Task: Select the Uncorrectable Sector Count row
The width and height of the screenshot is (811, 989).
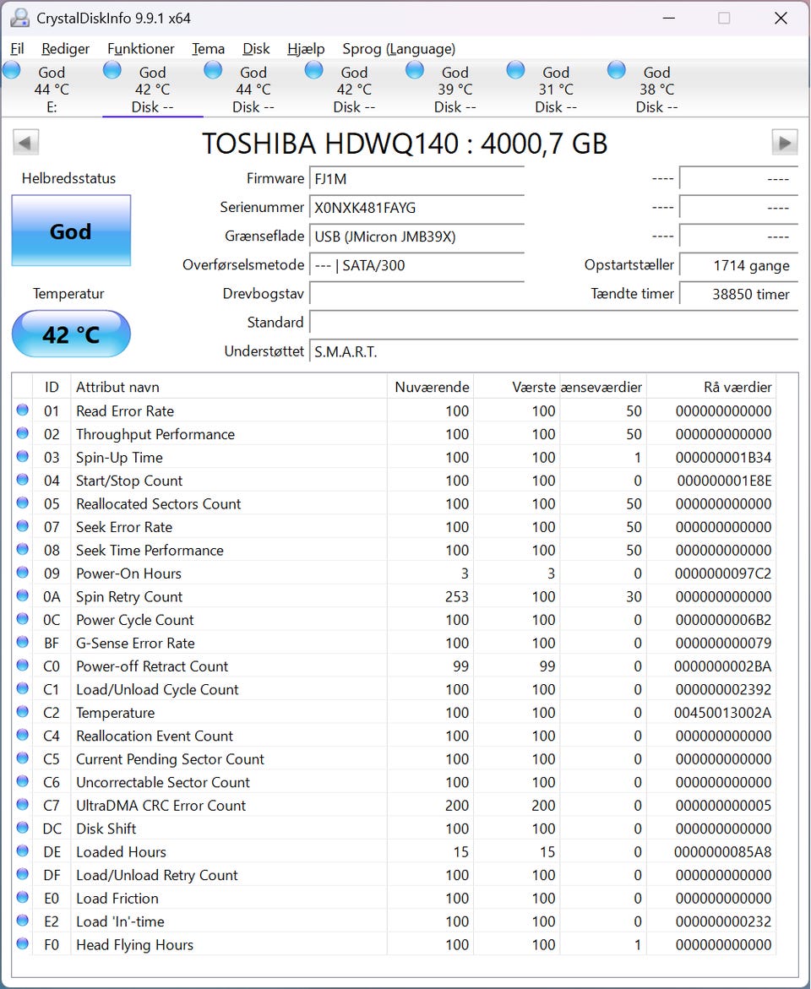Action: point(394,781)
